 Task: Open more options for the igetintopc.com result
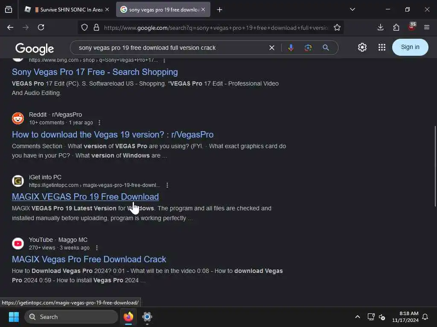(167, 185)
